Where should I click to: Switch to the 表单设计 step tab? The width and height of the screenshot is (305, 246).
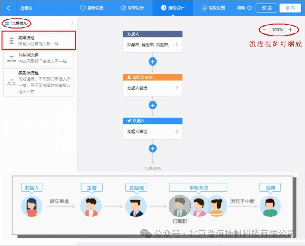(x=132, y=8)
